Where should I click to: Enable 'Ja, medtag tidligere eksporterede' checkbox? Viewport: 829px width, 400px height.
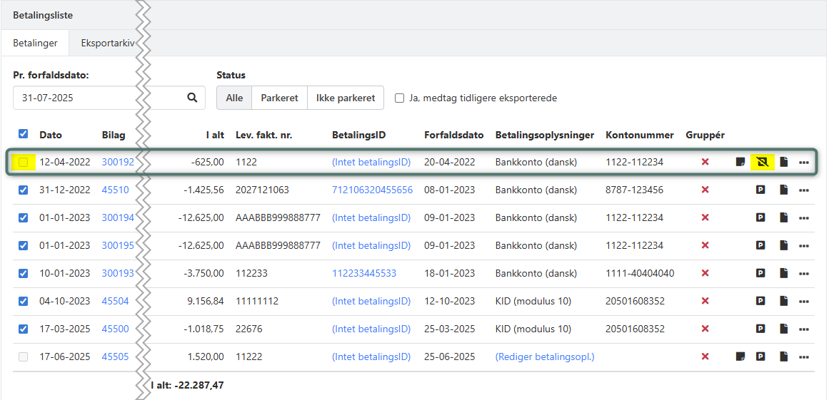[400, 98]
